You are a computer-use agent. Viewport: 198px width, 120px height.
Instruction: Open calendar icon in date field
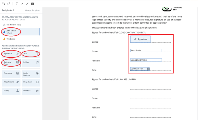point(148,69)
